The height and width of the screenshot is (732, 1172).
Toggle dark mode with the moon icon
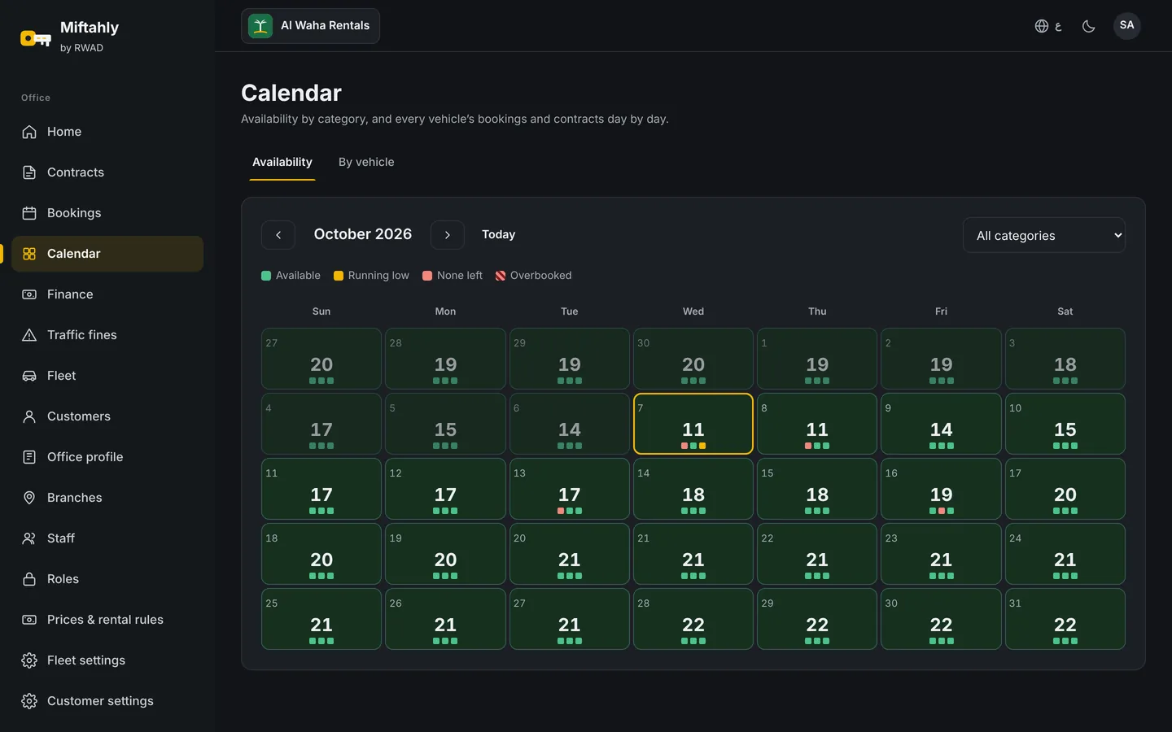tap(1088, 26)
